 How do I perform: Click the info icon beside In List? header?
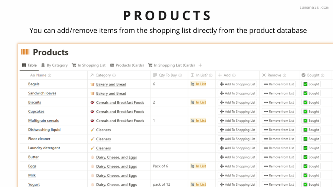(x=211, y=75)
